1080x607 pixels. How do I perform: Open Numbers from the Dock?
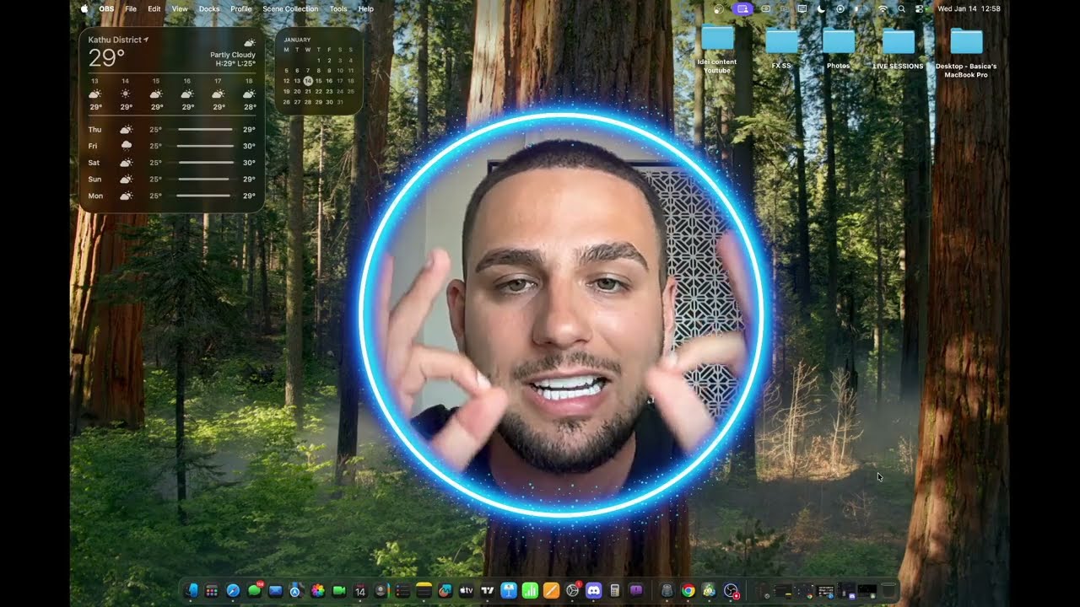point(530,591)
